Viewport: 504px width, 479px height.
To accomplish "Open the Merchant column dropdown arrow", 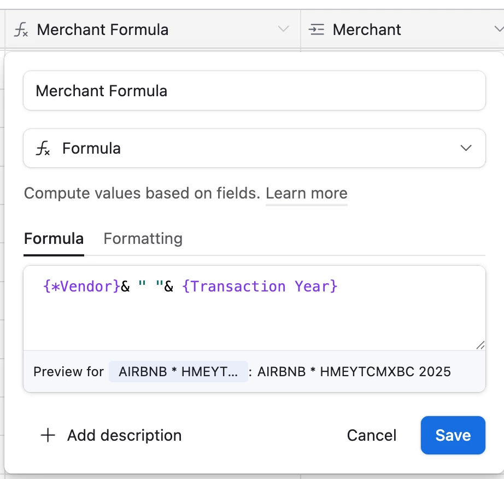I will click(499, 30).
